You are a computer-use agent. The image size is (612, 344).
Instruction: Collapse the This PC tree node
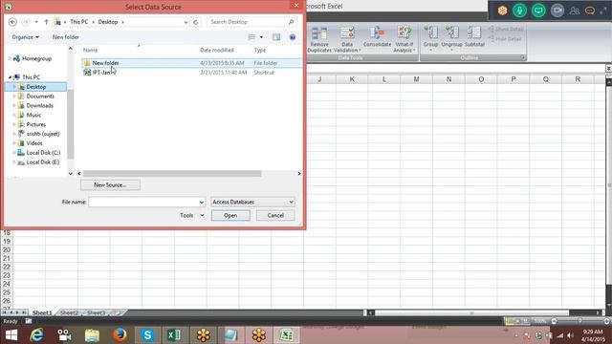pyautogui.click(x=11, y=77)
